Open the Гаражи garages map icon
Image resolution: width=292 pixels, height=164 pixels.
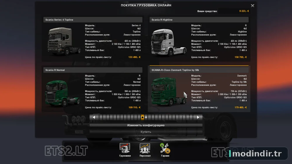coord(165,150)
